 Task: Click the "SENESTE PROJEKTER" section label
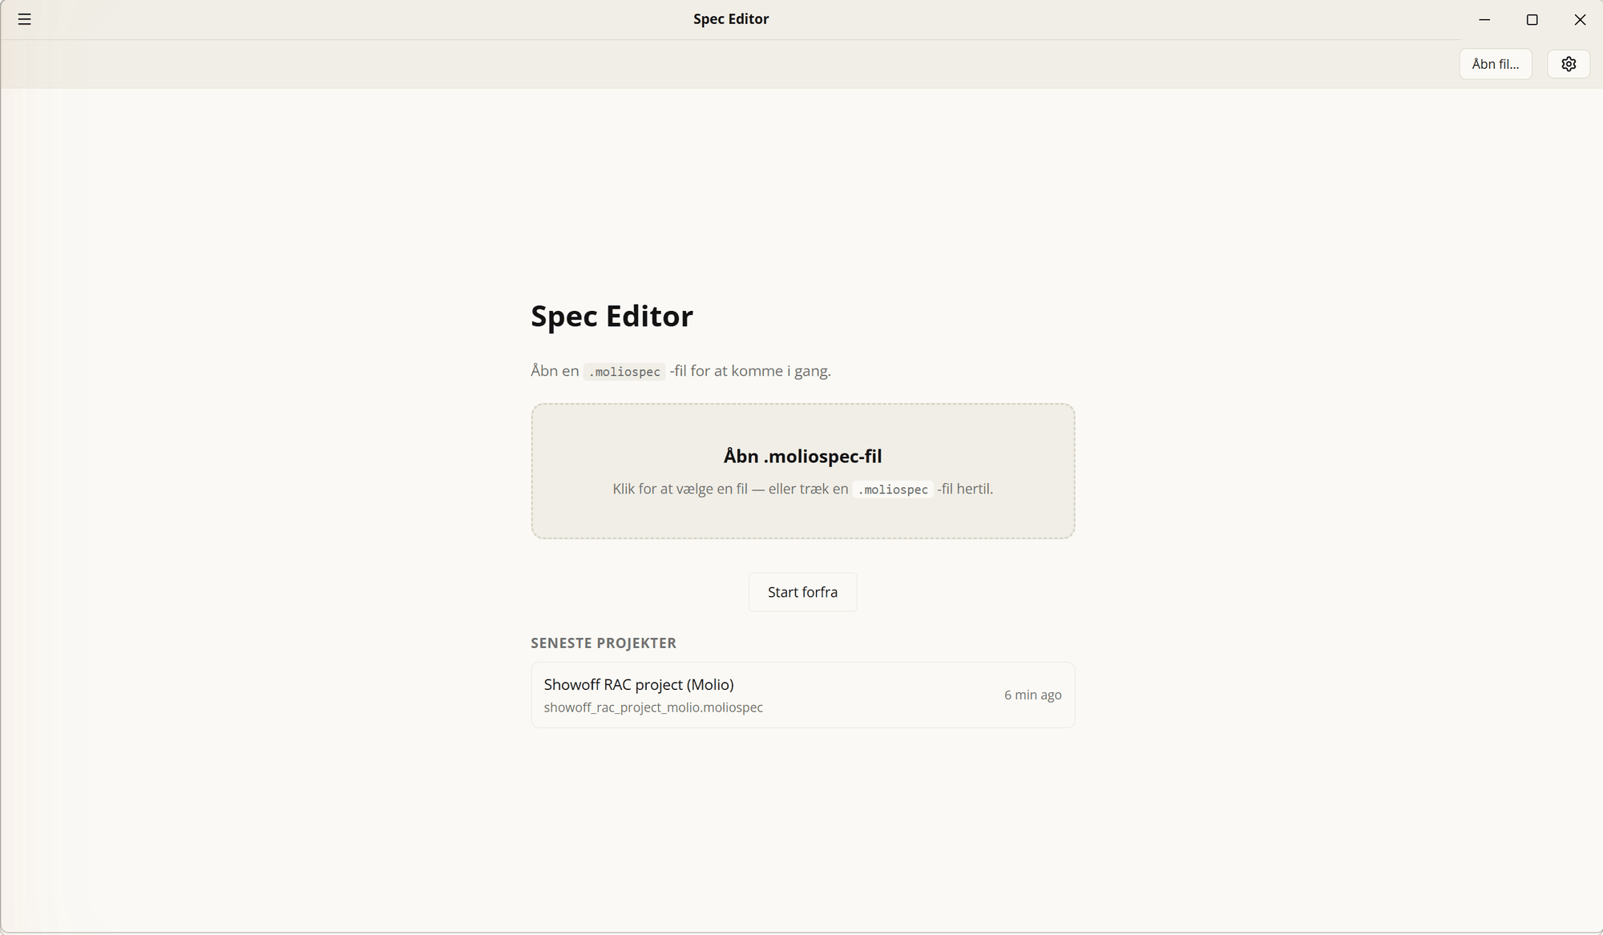tap(604, 643)
